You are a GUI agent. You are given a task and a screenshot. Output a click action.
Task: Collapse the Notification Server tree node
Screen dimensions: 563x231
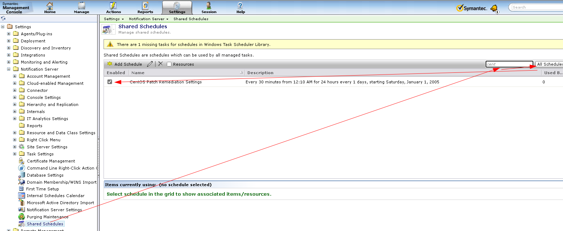click(9, 69)
